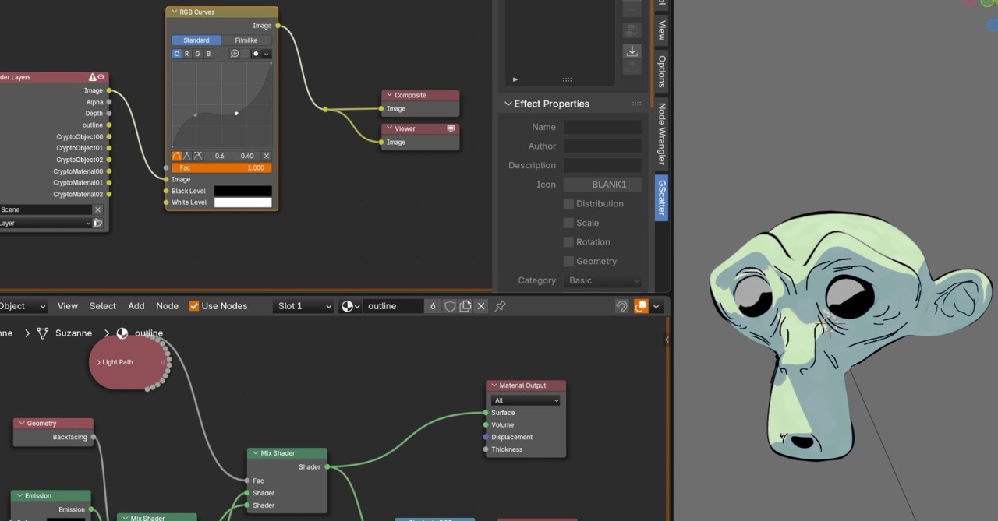Click the orange overlay icon in header

coord(641,306)
